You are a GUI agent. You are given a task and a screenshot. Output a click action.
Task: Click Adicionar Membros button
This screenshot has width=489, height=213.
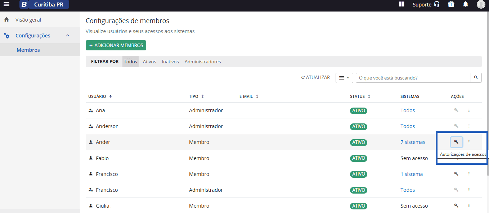pyautogui.click(x=116, y=45)
